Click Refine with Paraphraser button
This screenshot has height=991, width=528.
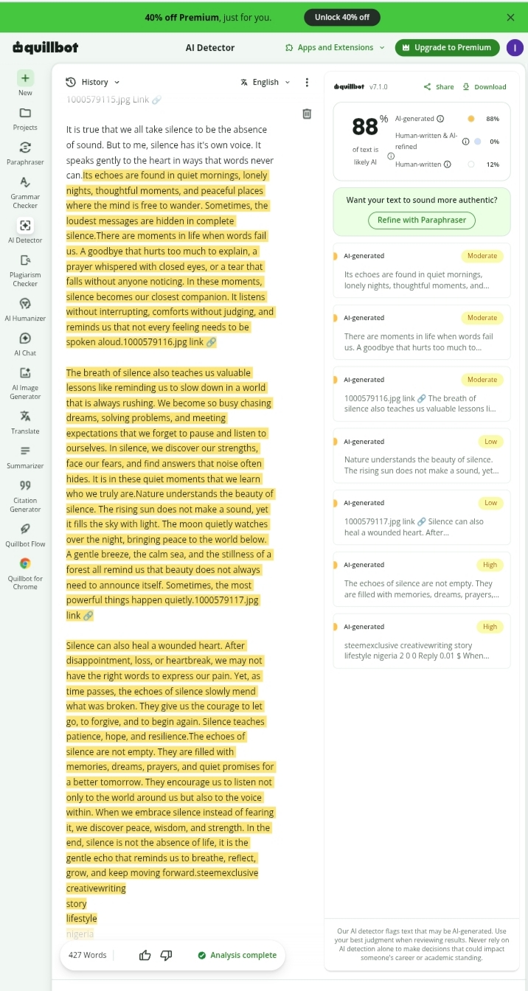(422, 220)
